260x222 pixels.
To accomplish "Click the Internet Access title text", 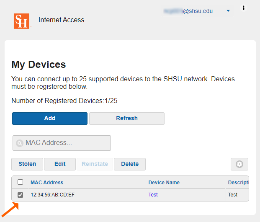I will pos(61,20).
